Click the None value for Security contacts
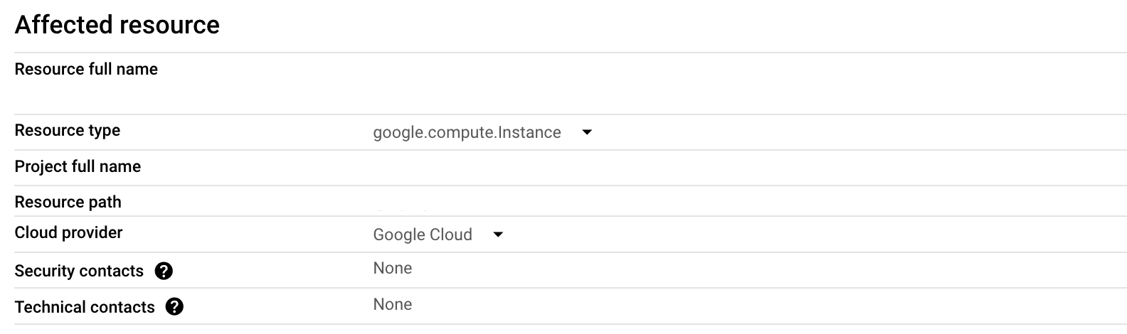 (x=393, y=269)
